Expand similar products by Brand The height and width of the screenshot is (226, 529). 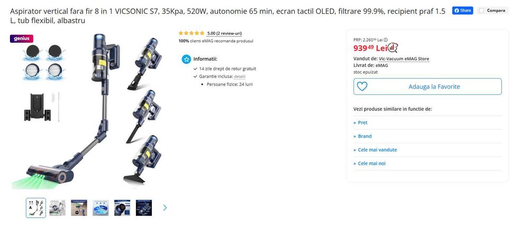(364, 136)
